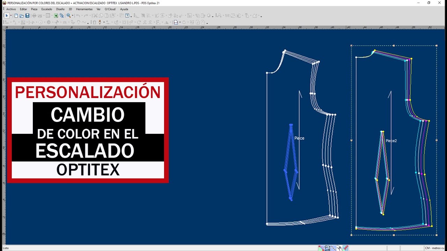Click the round cursor icon in status bar
Image resolution: width=447 pixels, height=251 pixels.
339,248
